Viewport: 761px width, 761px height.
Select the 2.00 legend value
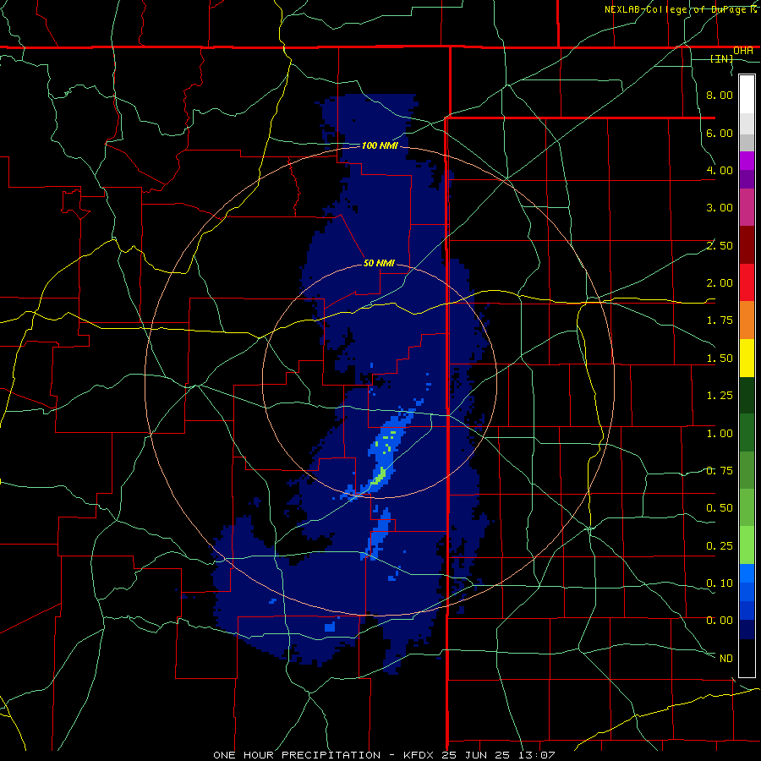(x=720, y=283)
